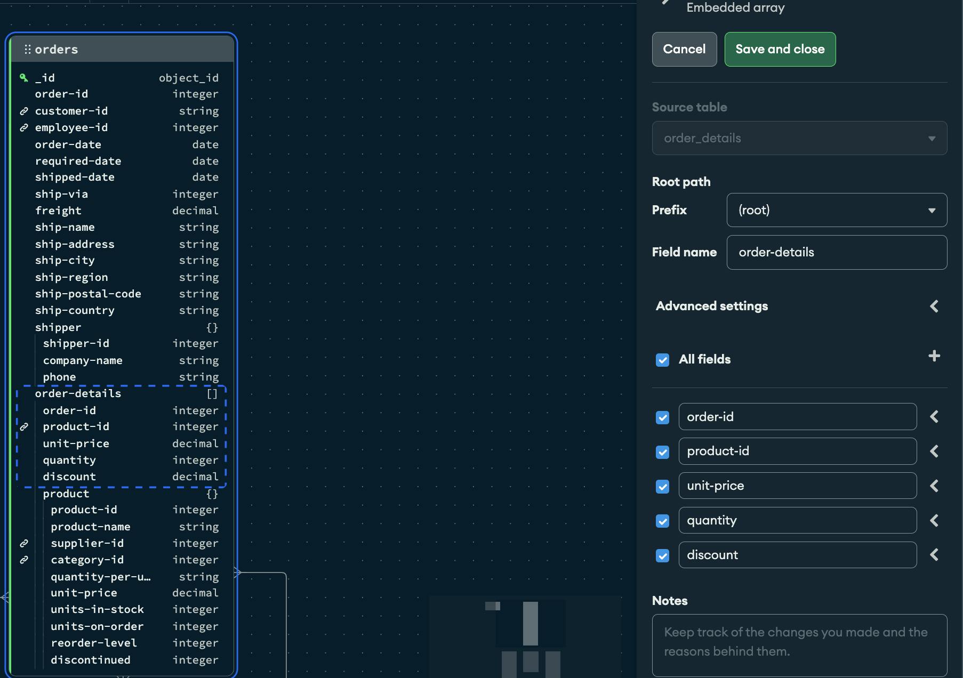Screen dimensions: 963x678
Task: Click the object braces icon on product row
Action: (212, 494)
